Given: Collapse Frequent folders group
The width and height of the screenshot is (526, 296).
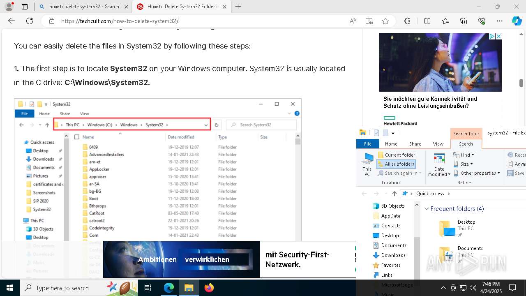Looking at the screenshot, I should (427, 209).
